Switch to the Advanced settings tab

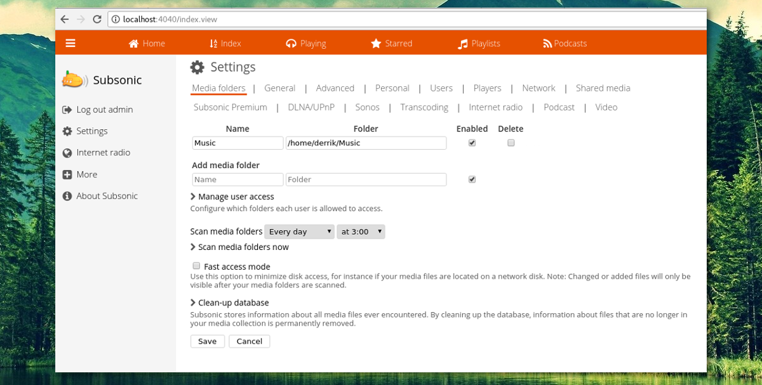tap(335, 88)
